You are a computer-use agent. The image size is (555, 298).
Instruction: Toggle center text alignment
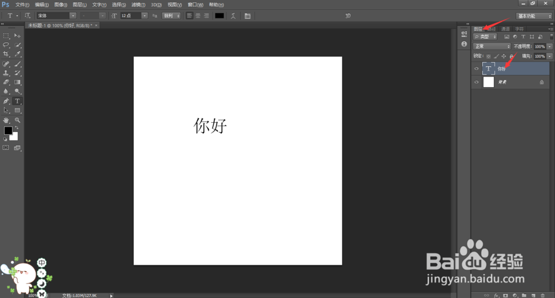point(198,16)
